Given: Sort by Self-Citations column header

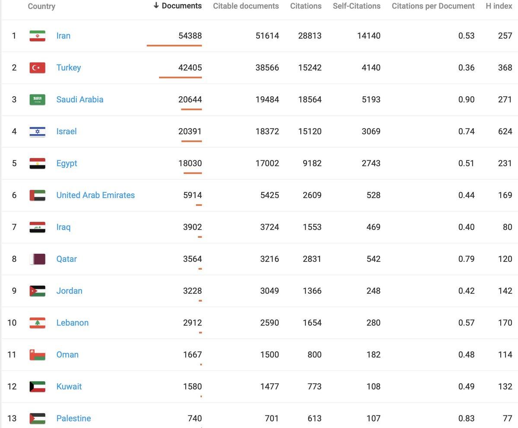Looking at the screenshot, I should click(356, 6).
